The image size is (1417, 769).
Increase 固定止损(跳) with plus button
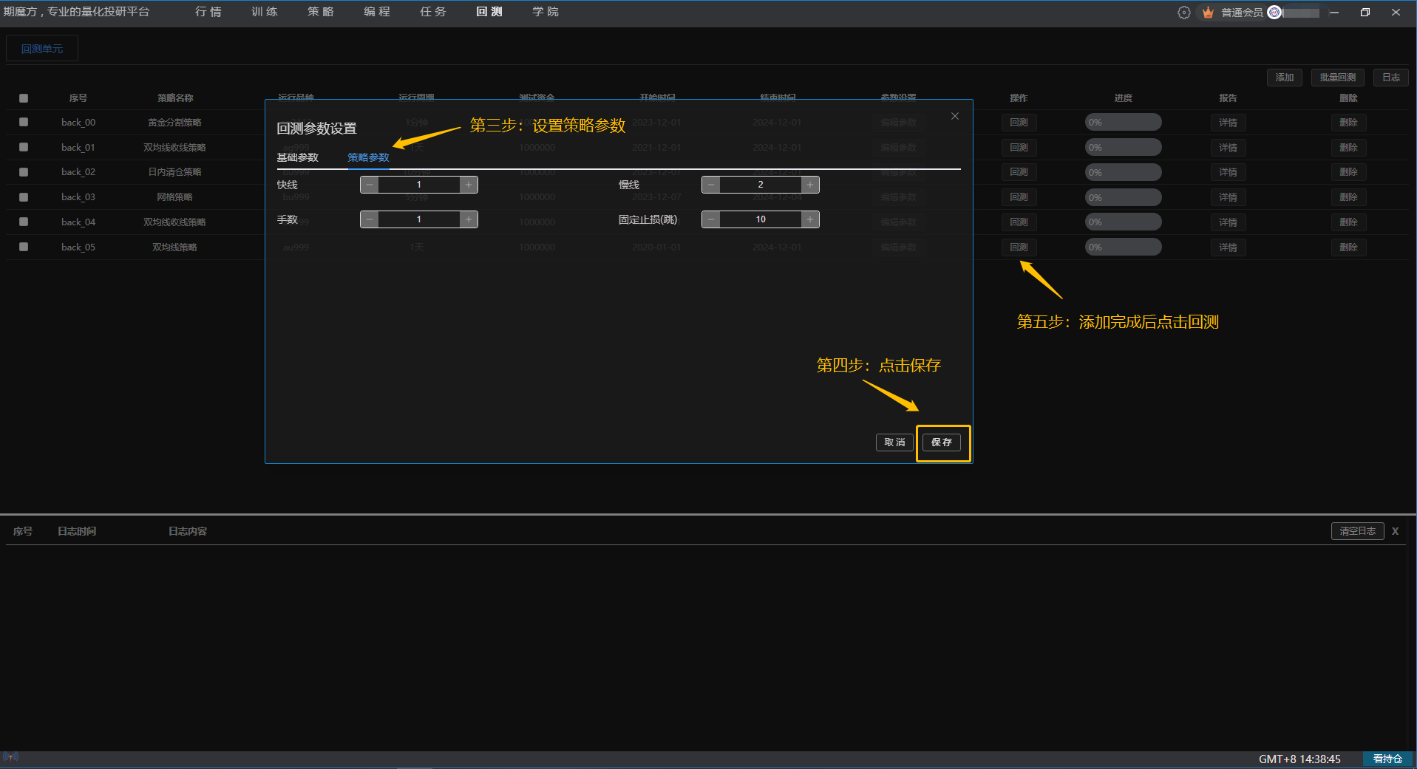pos(810,219)
